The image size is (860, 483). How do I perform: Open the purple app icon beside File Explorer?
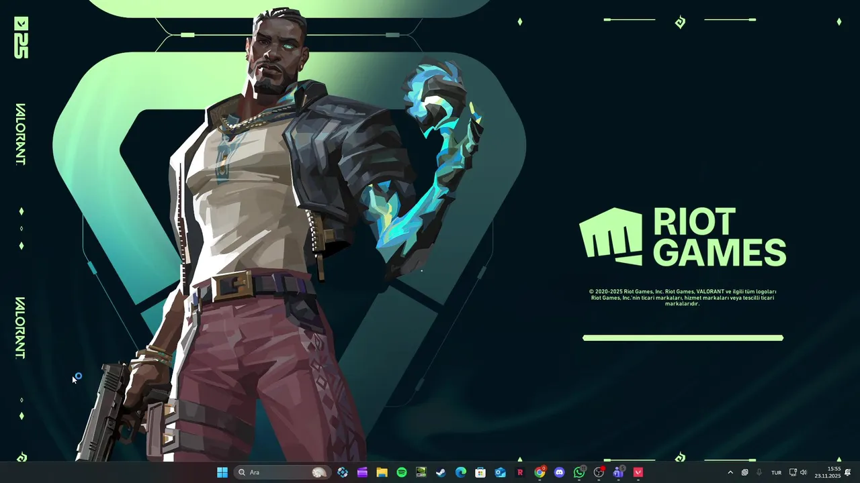click(362, 472)
